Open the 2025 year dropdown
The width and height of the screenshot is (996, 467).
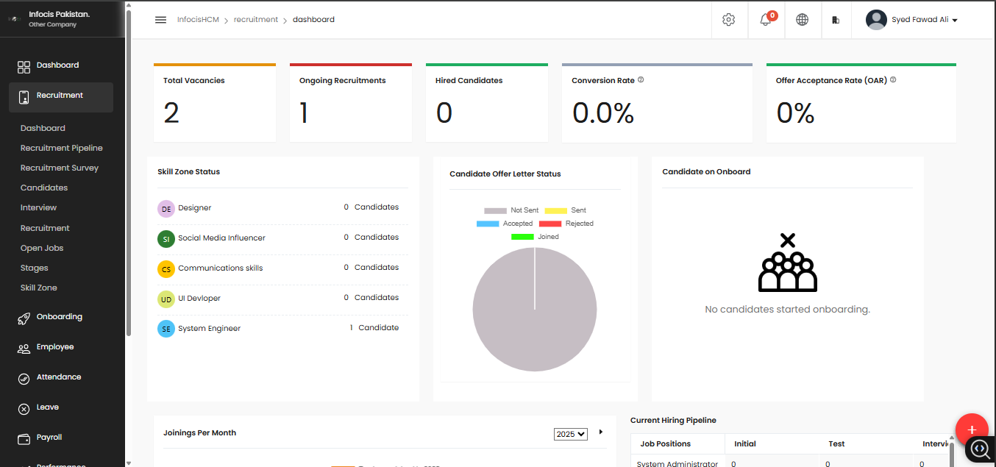(570, 434)
